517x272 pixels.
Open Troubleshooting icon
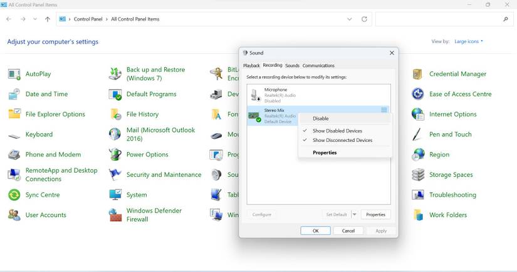[418, 194]
